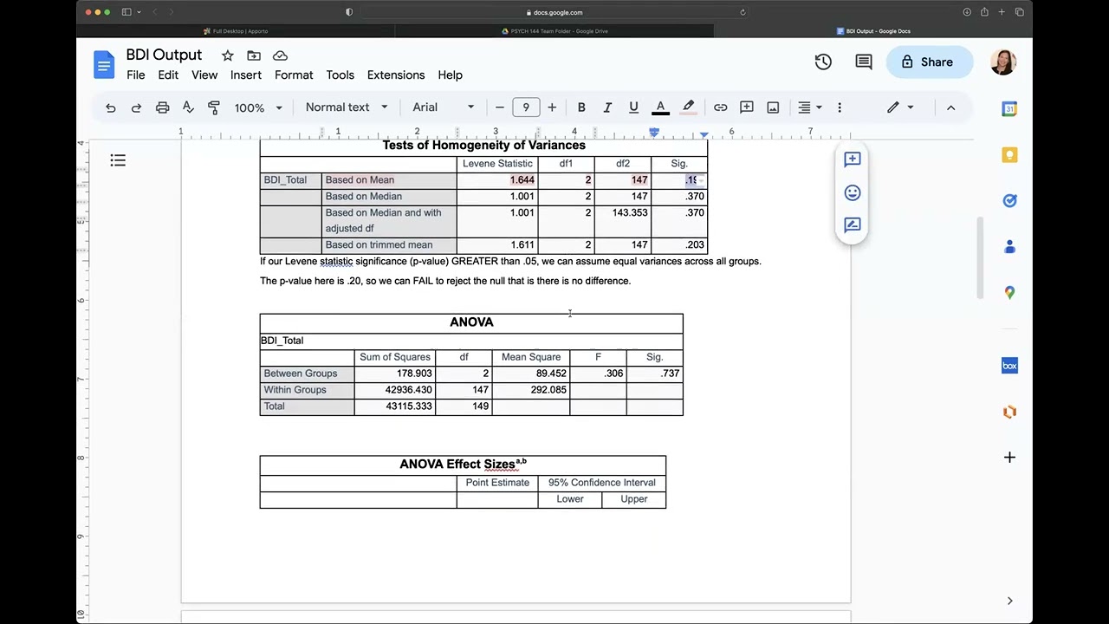
Task: Open the File menu
Action: (136, 75)
